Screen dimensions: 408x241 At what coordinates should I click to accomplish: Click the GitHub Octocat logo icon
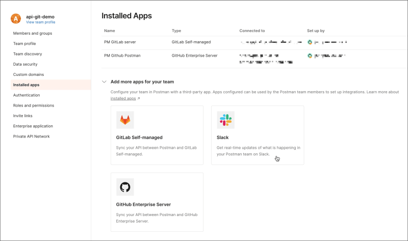pos(125,187)
